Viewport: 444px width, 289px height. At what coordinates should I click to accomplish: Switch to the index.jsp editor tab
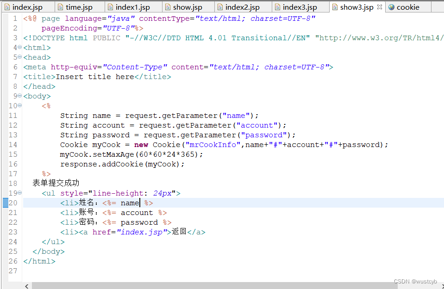(27, 7)
